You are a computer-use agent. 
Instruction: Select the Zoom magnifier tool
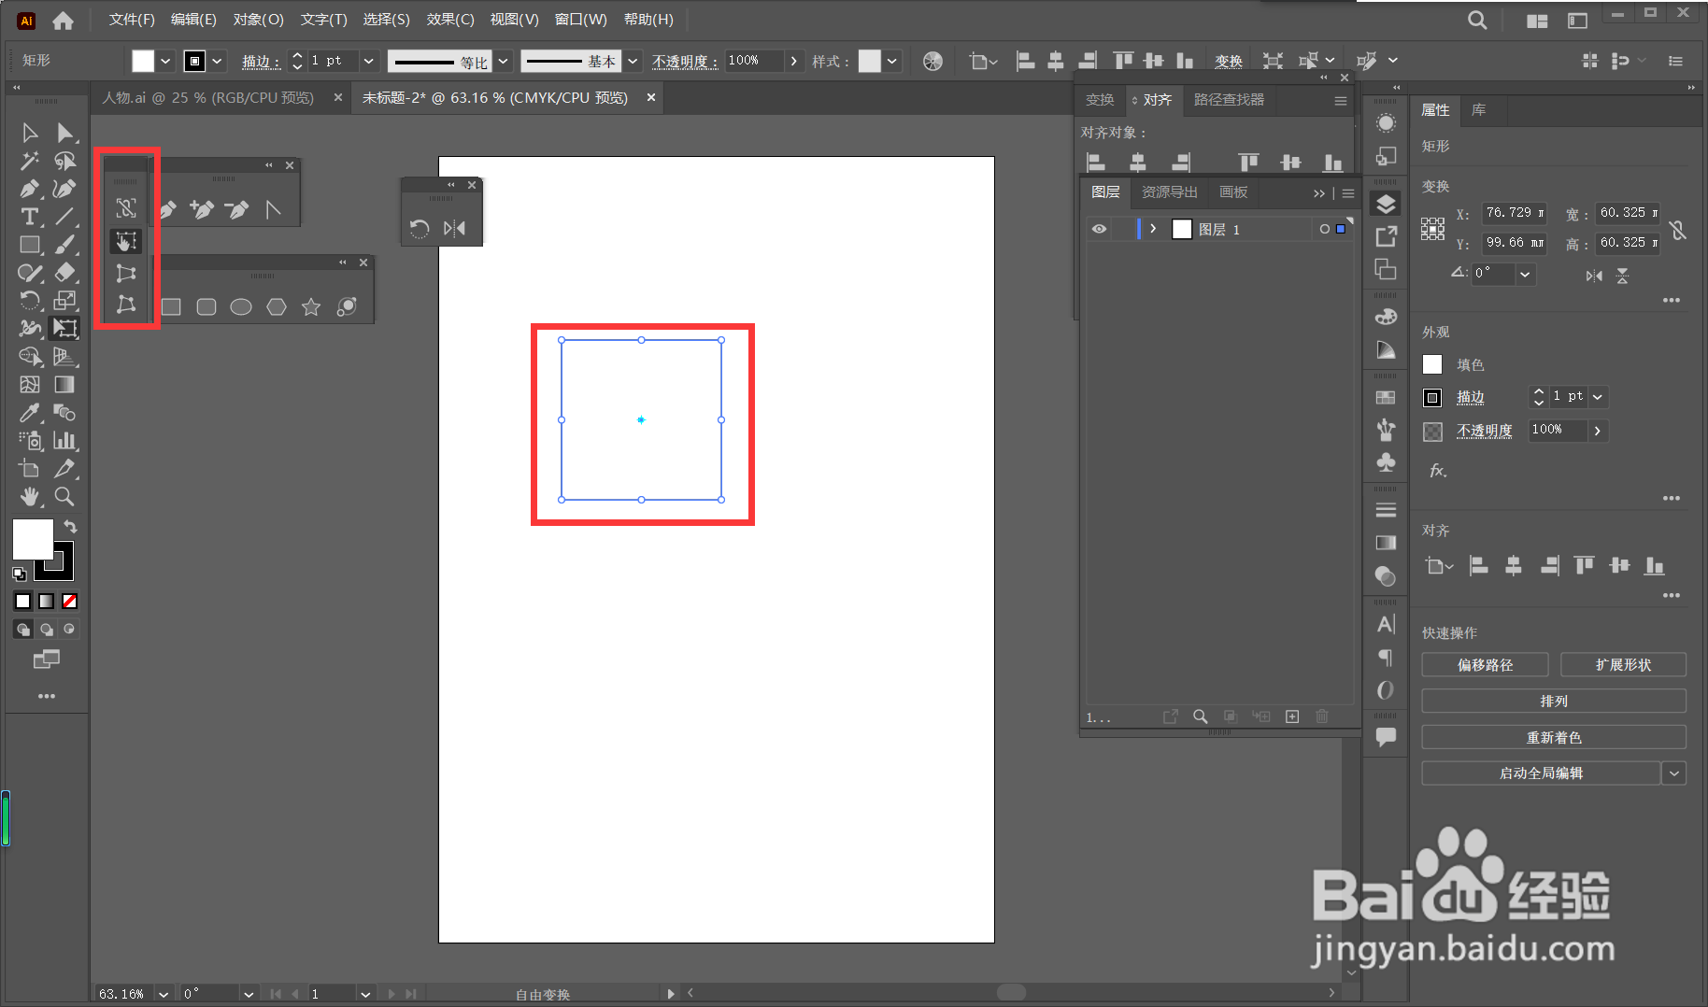(x=64, y=497)
